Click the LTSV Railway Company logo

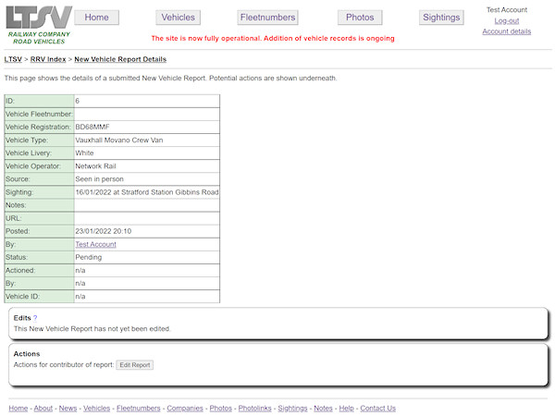pos(38,24)
